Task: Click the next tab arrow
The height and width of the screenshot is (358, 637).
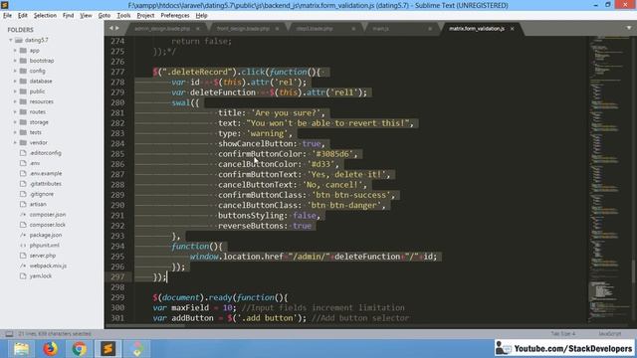Action: click(117, 28)
